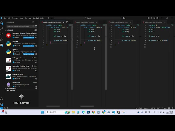This screenshot has height=131, width=175.
Task: Change file encoding via UTF-8
Action: [x=153, y=108]
